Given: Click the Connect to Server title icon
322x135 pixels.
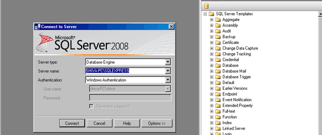Looking at the screenshot, I should coord(37,26).
